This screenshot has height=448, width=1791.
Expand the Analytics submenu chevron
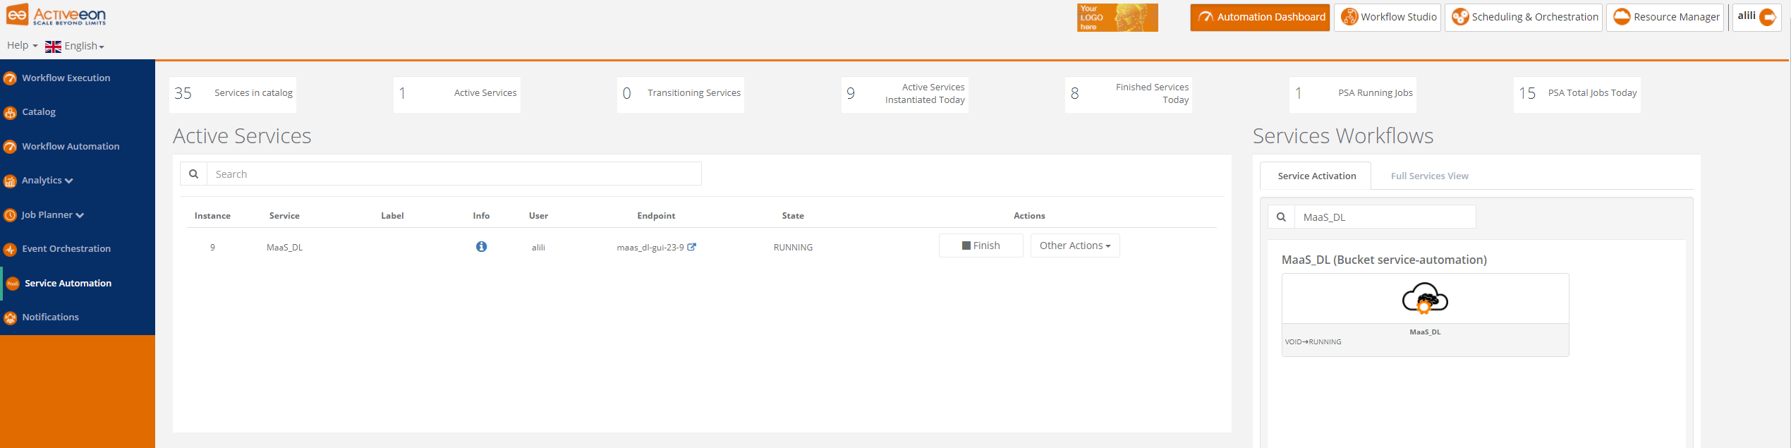tap(69, 181)
